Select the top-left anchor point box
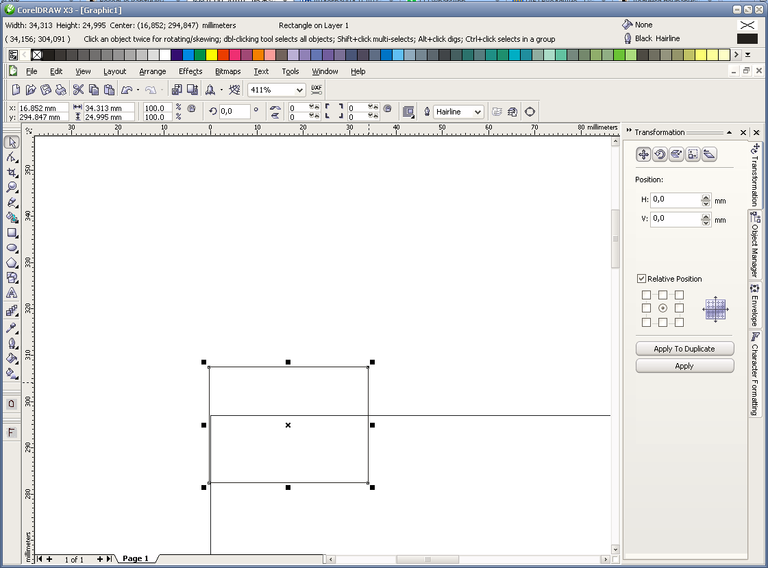 click(647, 295)
